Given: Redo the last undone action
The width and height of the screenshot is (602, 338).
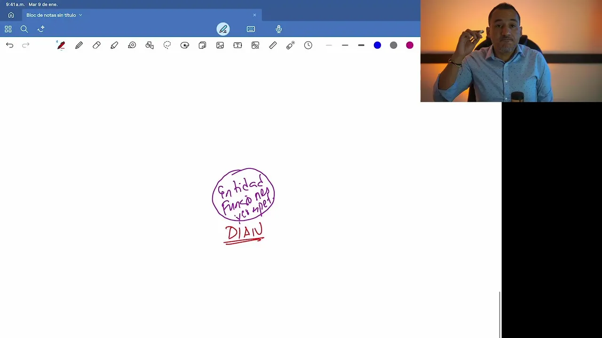Looking at the screenshot, I should (26, 45).
